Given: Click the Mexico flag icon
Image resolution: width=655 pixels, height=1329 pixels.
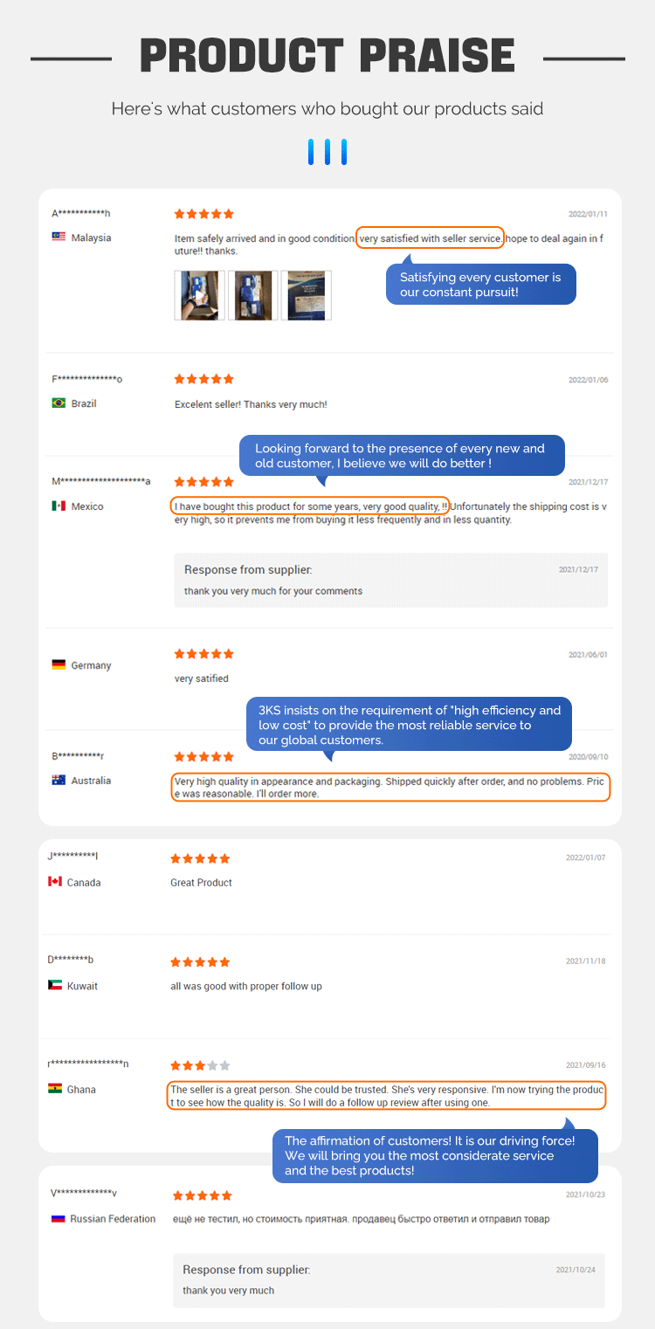Looking at the screenshot, I should pos(59,506).
